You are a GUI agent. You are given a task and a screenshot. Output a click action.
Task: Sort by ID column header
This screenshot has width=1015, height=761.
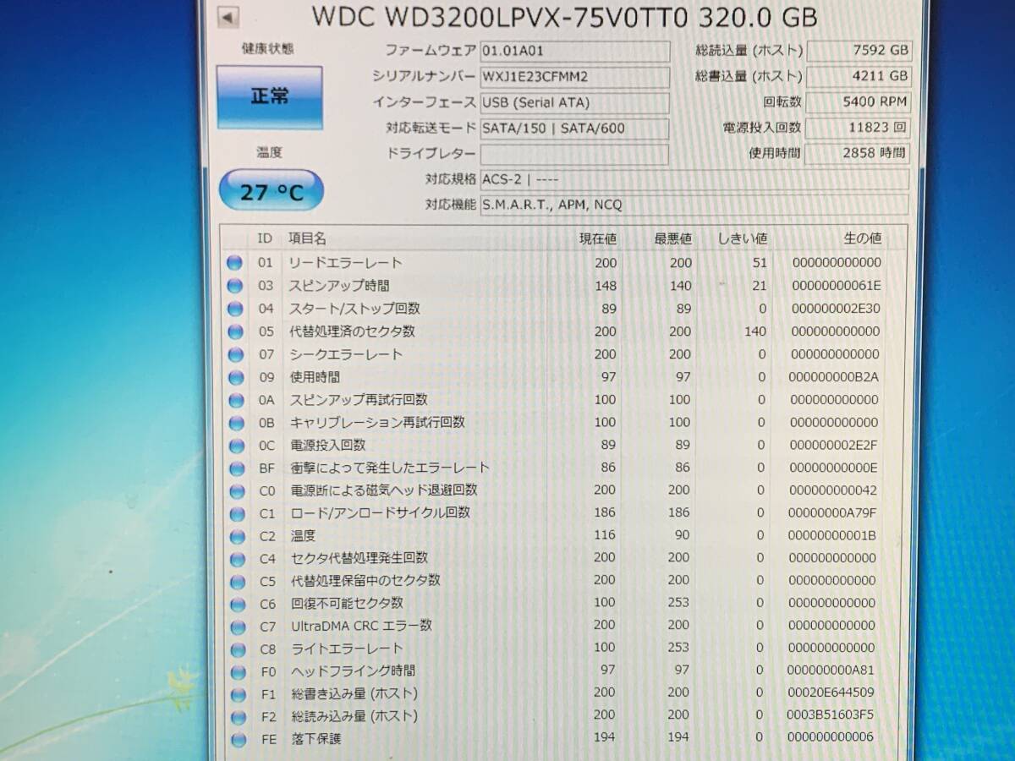click(265, 239)
